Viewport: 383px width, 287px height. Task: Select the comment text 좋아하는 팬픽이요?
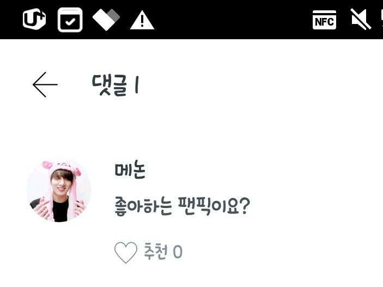coord(182,206)
